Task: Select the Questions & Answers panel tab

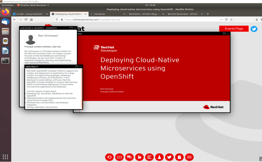Action: (32, 28)
